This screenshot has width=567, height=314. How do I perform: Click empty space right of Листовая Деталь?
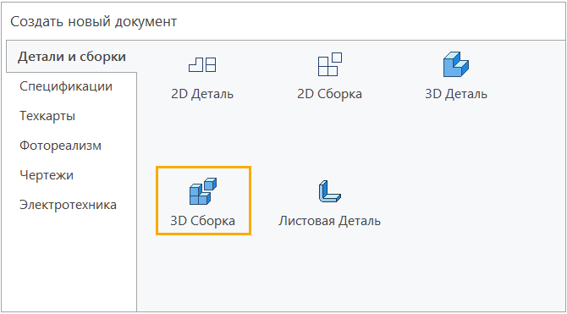pyautogui.click(x=470, y=201)
